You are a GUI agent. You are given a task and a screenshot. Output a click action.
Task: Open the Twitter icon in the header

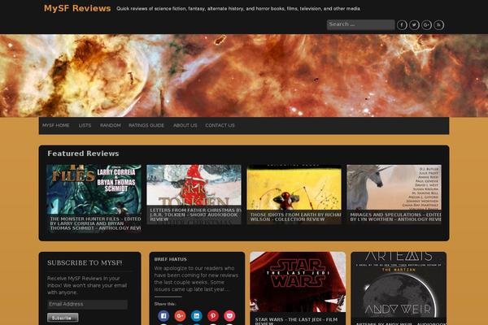point(414,25)
